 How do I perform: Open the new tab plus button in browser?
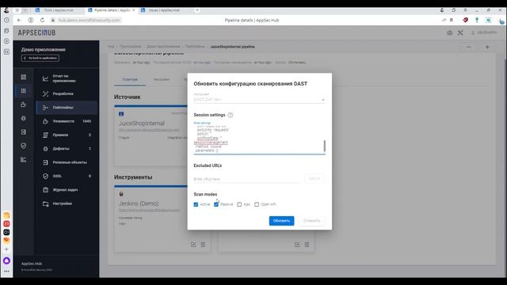[x=197, y=10]
